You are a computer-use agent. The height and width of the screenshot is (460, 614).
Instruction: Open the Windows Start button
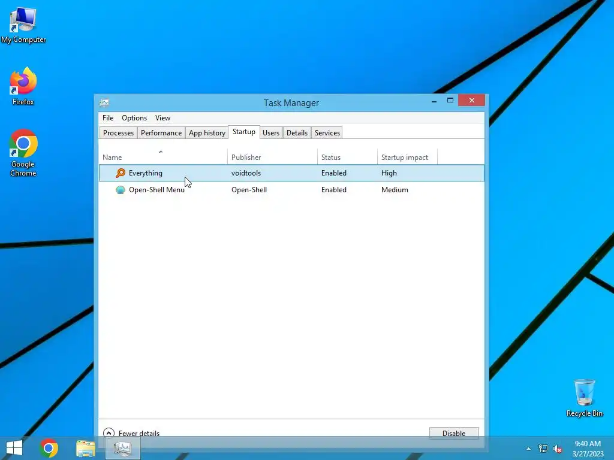14,448
